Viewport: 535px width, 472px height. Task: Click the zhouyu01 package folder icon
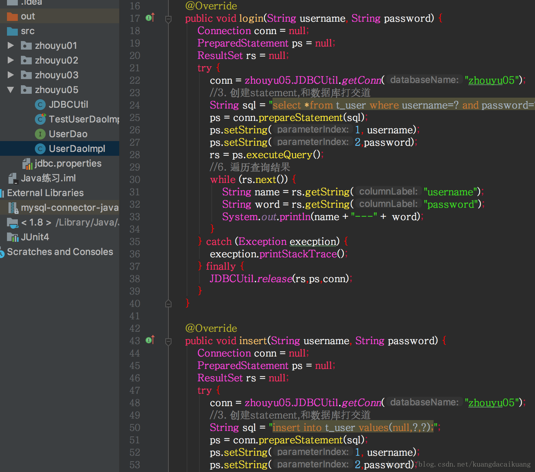coord(26,45)
